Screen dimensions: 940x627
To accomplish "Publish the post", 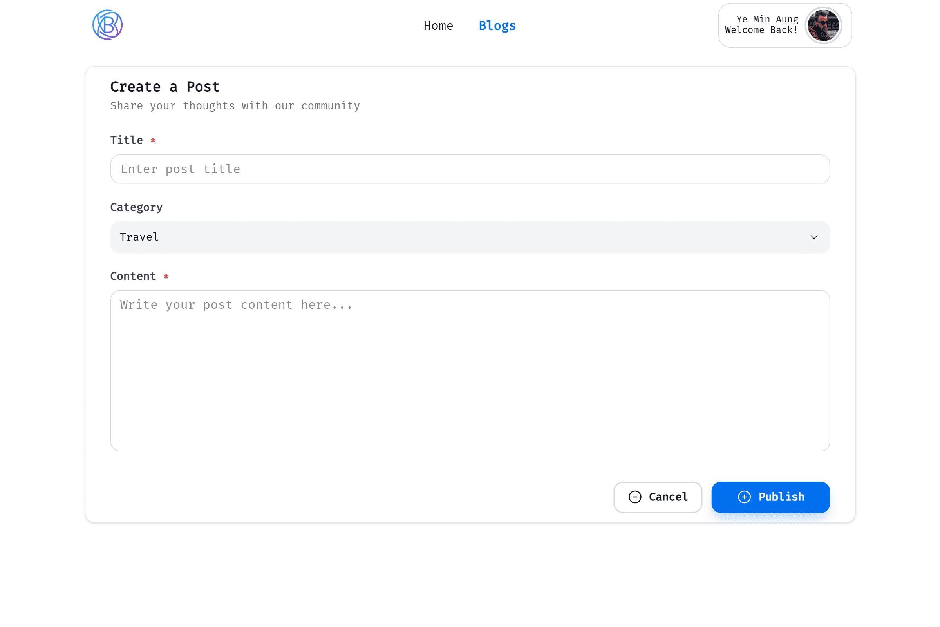I will pos(770,497).
